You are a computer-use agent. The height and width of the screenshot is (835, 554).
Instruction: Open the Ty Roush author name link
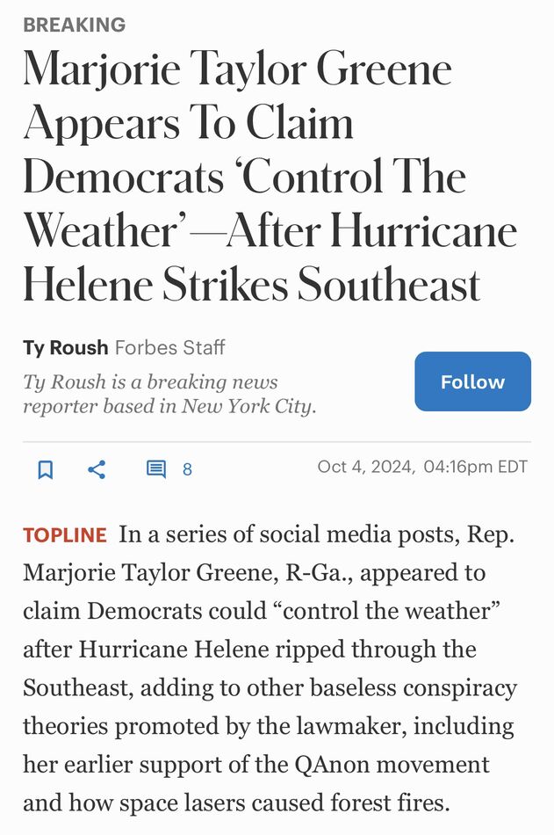66,348
